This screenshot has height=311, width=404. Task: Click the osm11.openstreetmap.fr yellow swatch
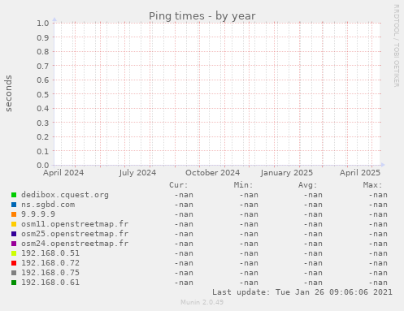click(14, 224)
